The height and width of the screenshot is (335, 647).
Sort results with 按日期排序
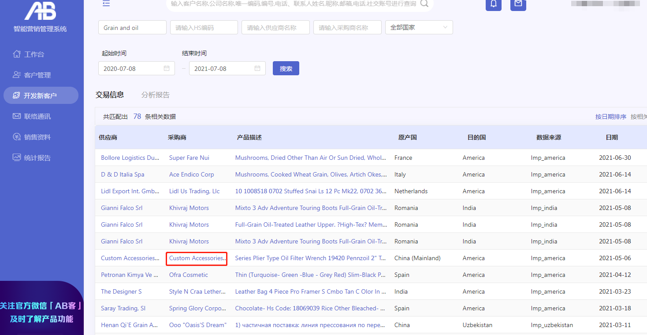[x=611, y=117]
